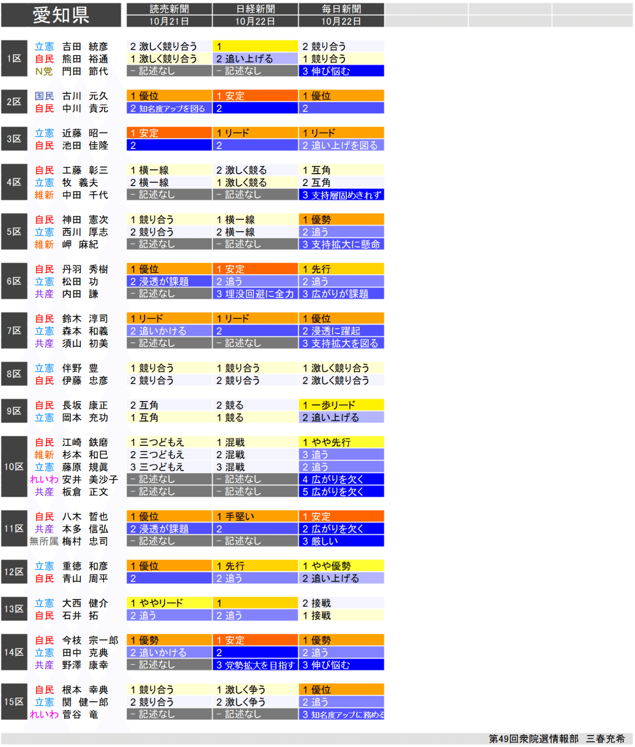Click the '2 浸透に躍起' cell
This screenshot has width=635, height=747.
tap(341, 331)
